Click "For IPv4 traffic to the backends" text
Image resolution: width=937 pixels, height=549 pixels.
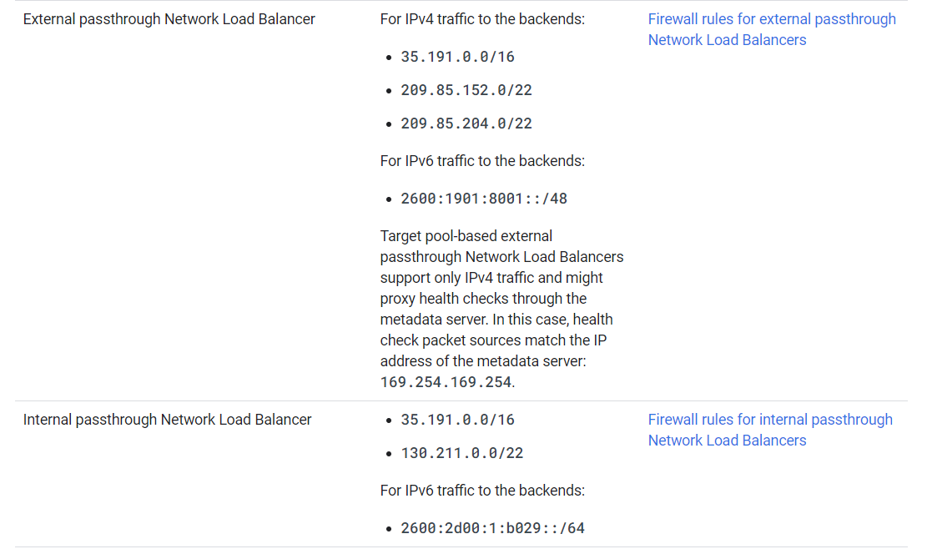pyautogui.click(x=482, y=19)
